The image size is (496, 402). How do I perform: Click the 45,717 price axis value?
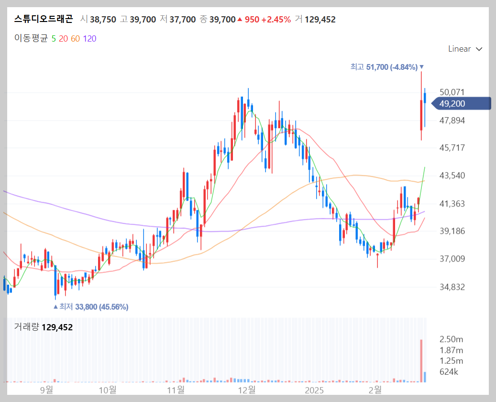pos(452,148)
